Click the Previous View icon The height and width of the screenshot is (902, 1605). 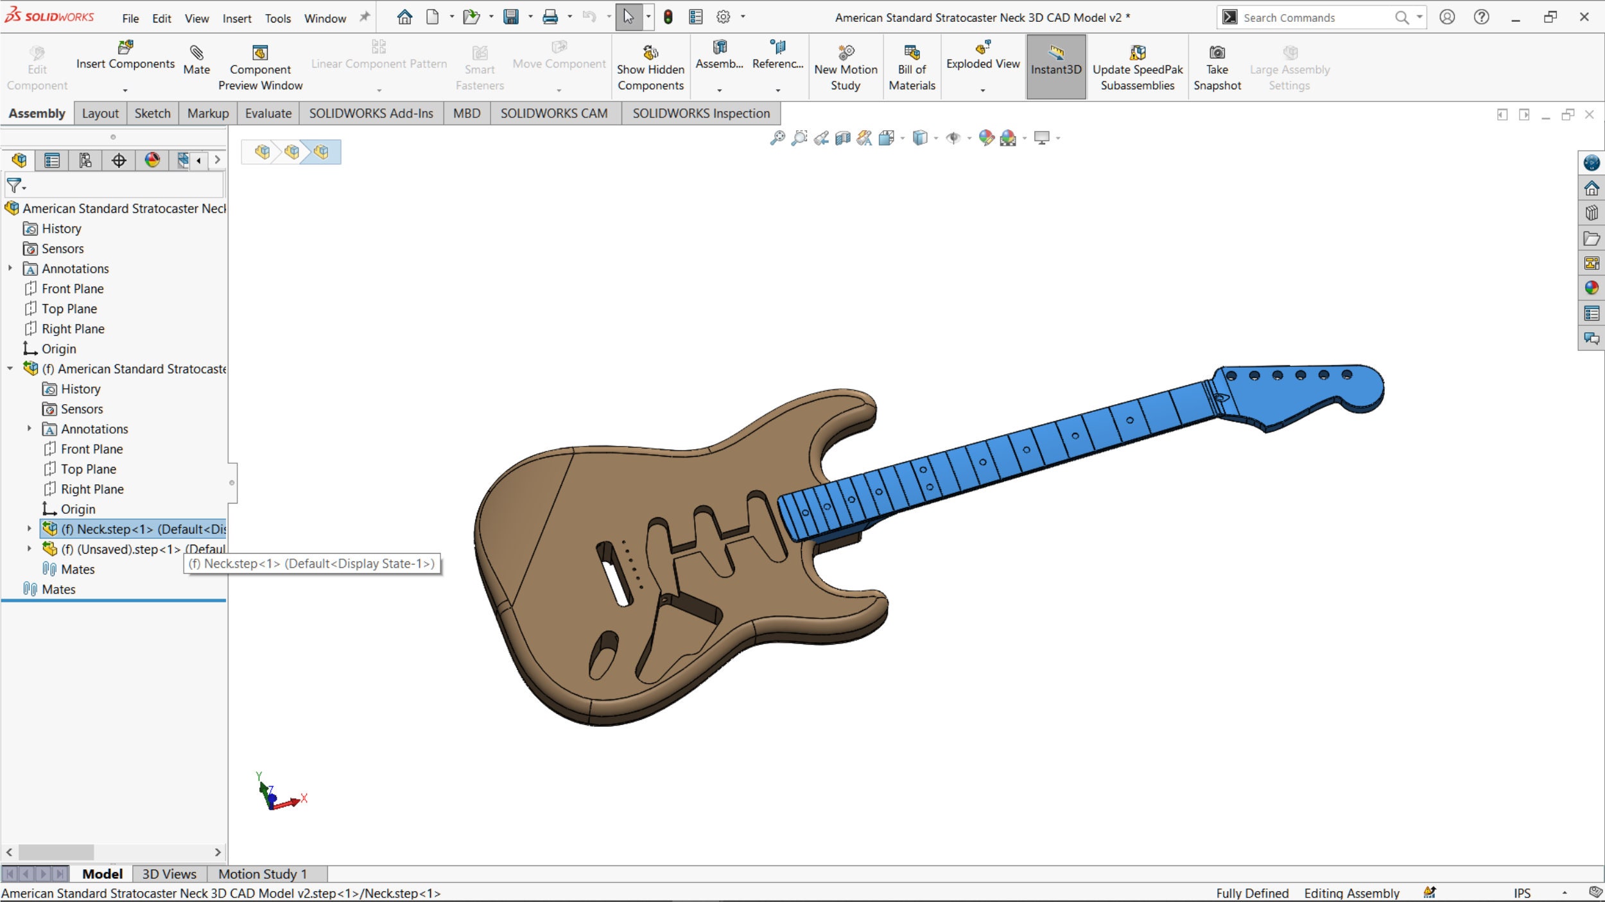[x=821, y=138]
